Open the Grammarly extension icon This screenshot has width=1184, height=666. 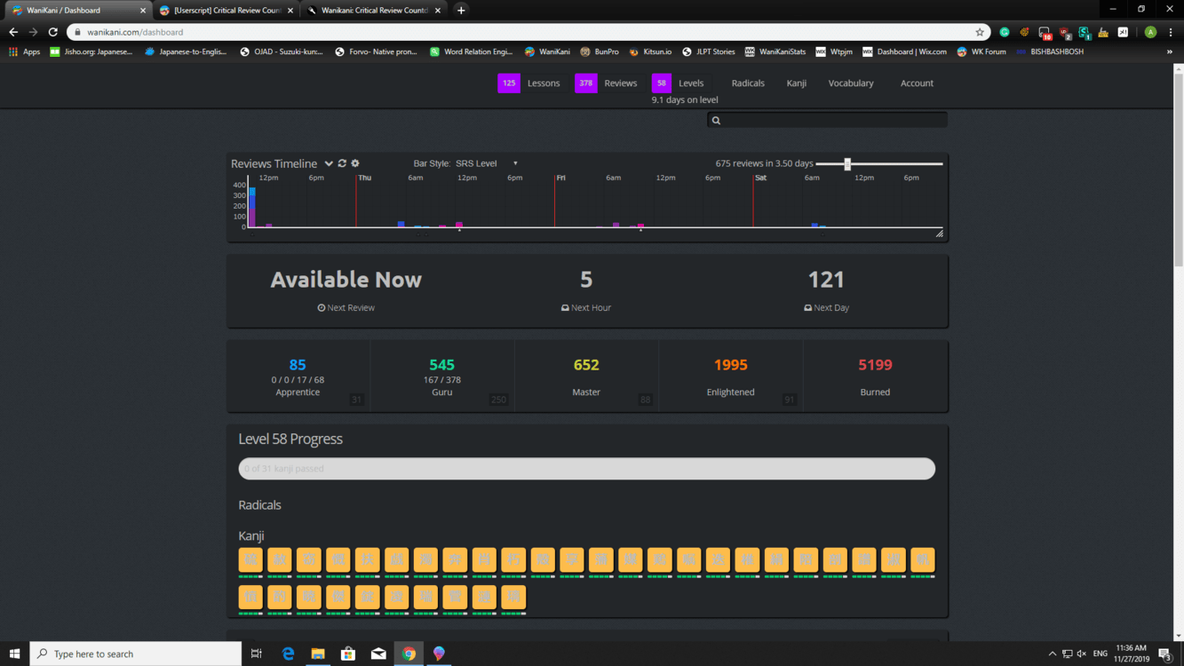click(1005, 32)
